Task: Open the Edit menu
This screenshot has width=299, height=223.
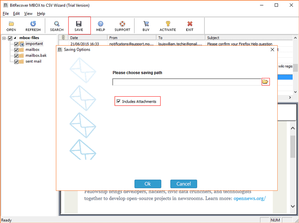Action: point(16,13)
